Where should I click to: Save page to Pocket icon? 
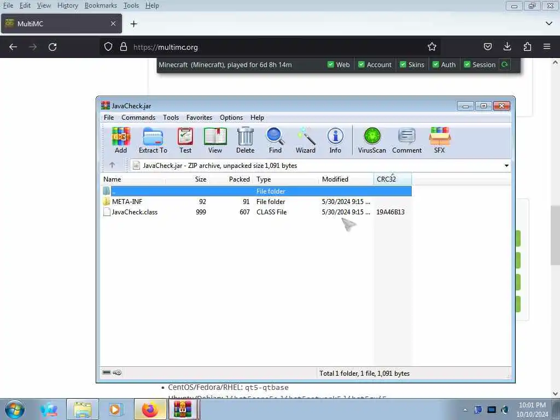click(487, 46)
